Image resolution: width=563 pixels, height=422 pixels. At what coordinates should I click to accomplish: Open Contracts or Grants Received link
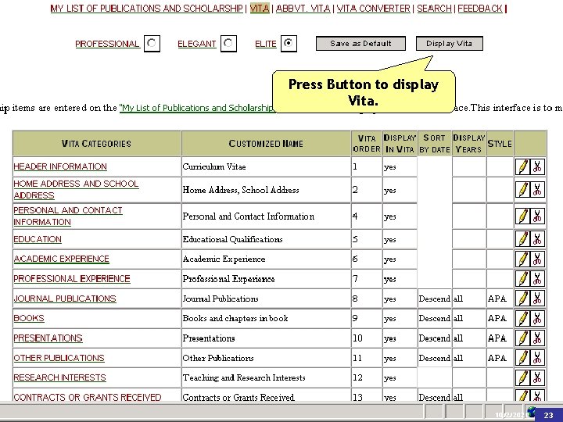coord(88,397)
